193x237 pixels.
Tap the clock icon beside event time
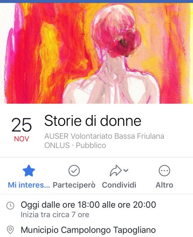click(x=10, y=206)
